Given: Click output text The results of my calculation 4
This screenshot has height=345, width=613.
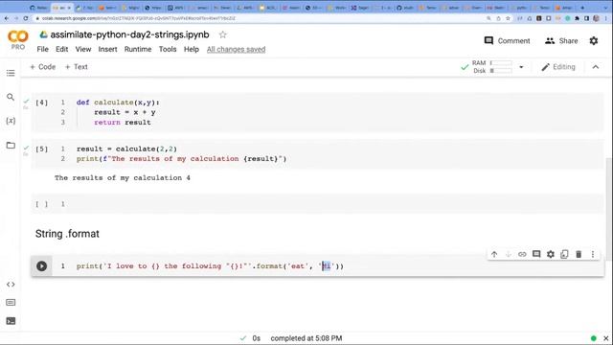Looking at the screenshot, I should (123, 178).
